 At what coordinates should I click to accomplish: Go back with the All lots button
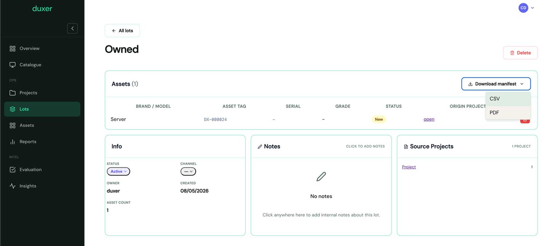pos(122,30)
